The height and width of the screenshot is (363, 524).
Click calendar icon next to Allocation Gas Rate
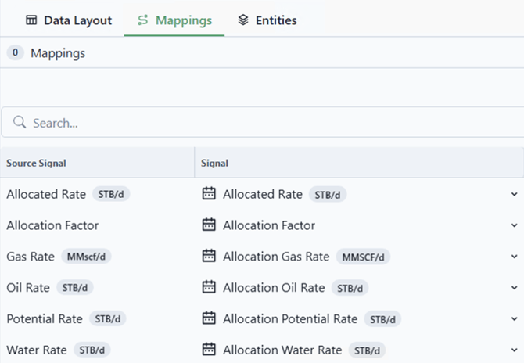click(x=209, y=257)
